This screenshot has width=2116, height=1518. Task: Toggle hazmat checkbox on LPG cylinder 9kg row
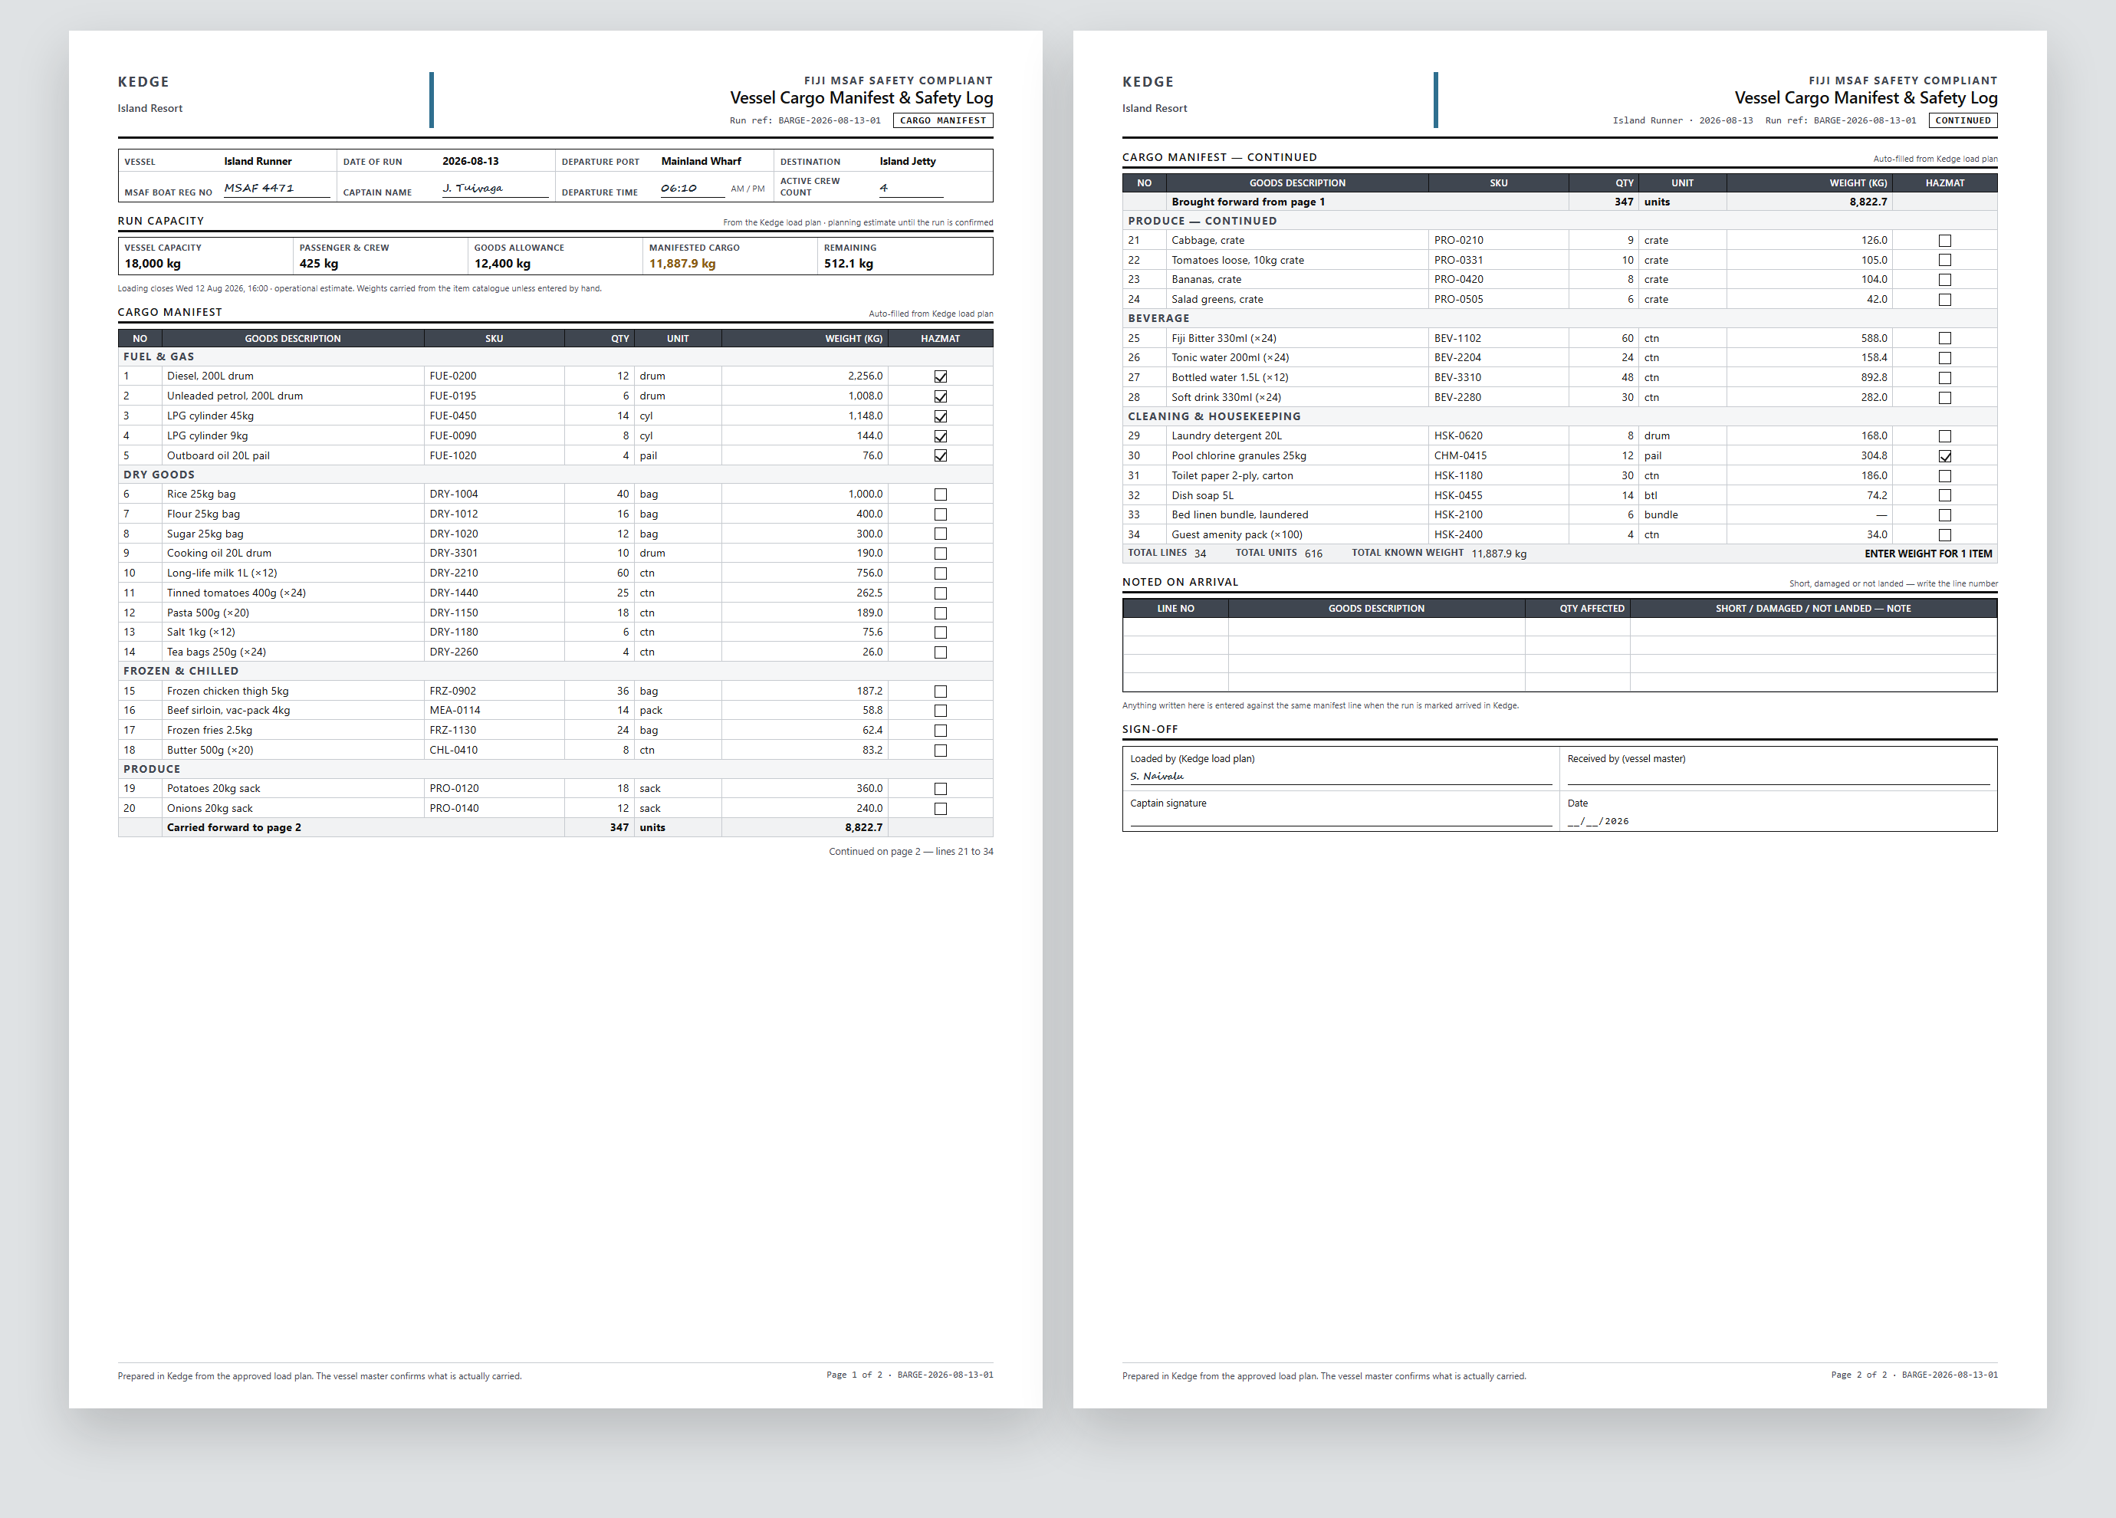941,435
